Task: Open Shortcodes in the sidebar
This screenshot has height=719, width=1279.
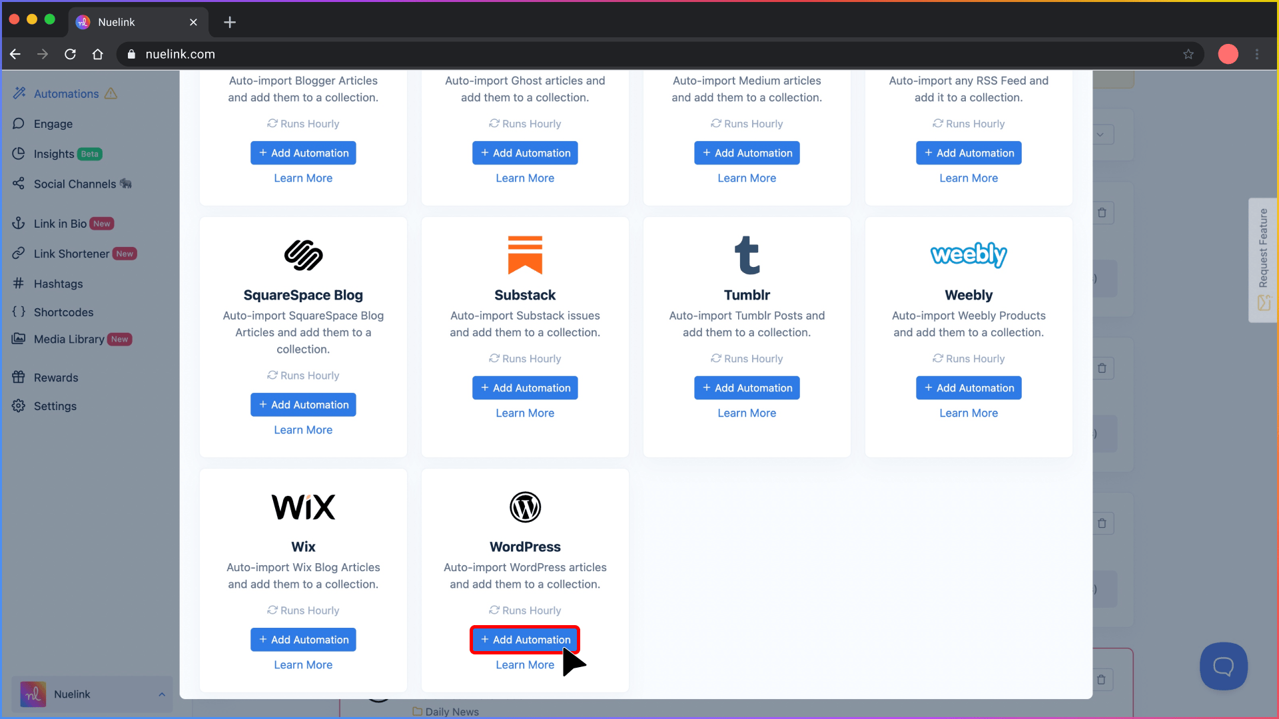Action: [x=63, y=312]
